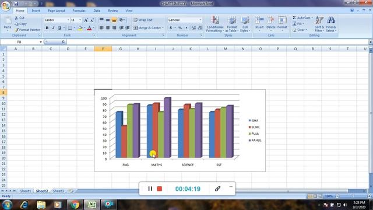Switch to the Data tab
This screenshot has height=210, width=373.
click(97, 10)
